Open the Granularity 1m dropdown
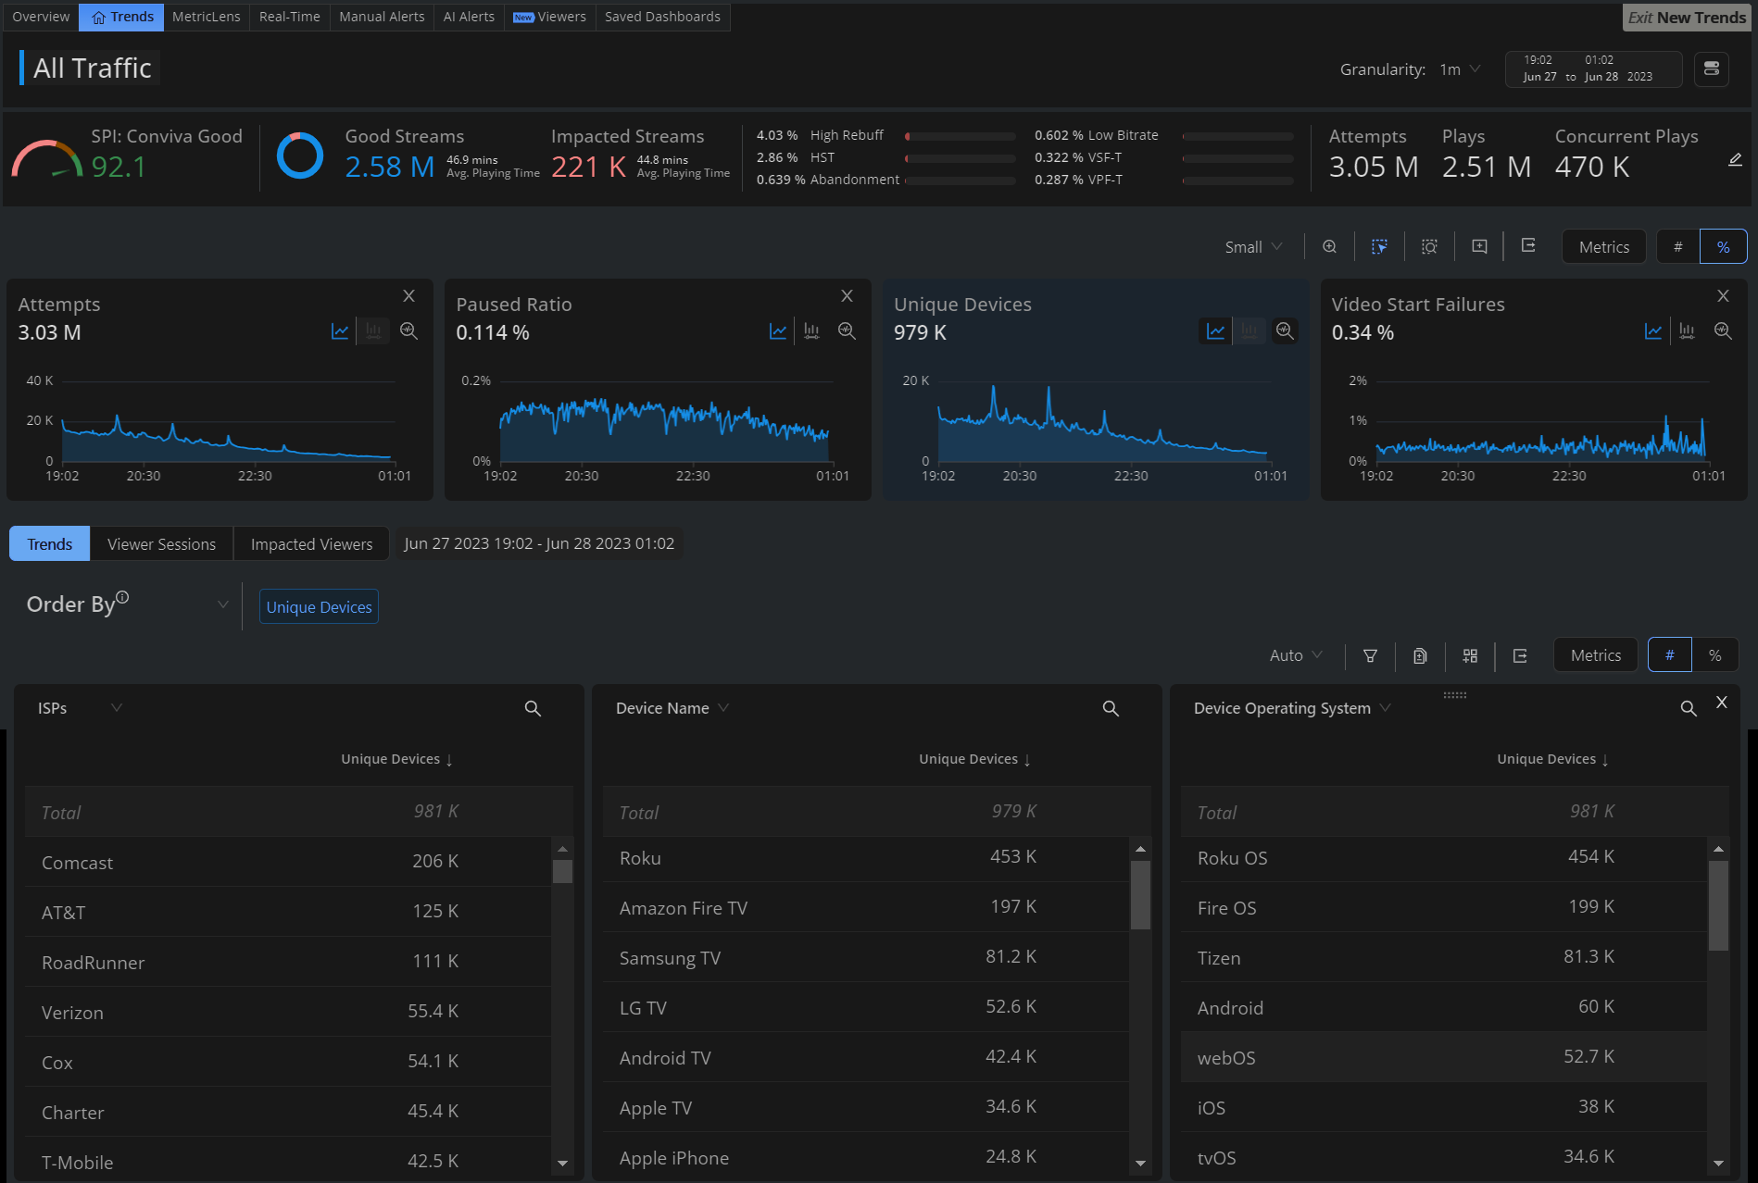Viewport: 1758px width, 1183px height. (1460, 69)
